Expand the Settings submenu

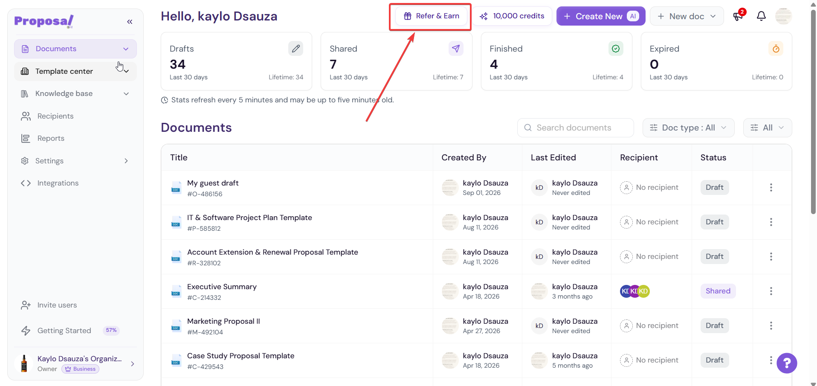[126, 161]
